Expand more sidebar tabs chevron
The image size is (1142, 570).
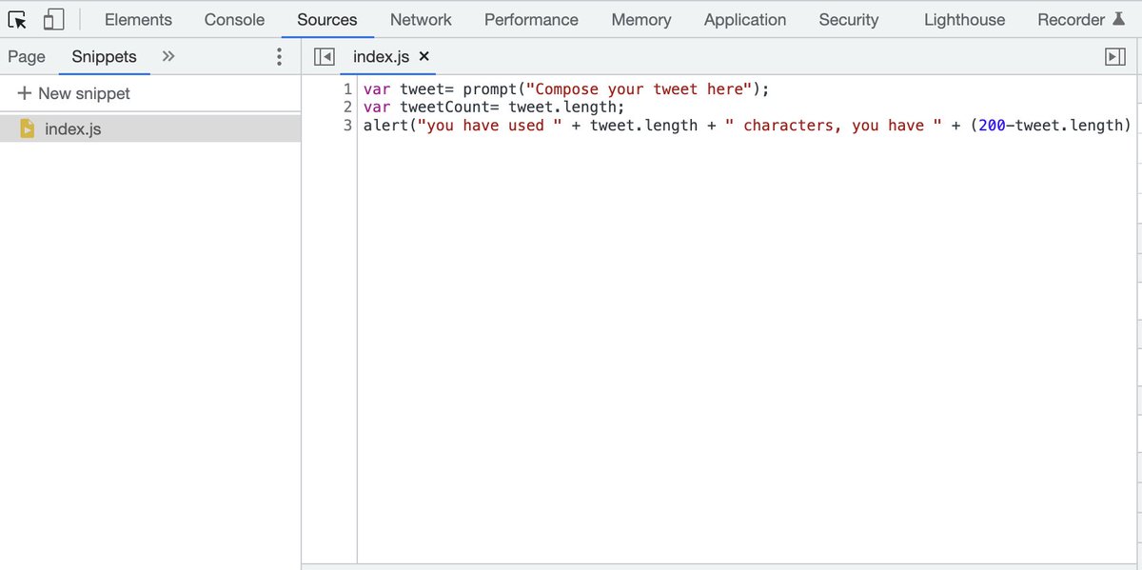(168, 57)
